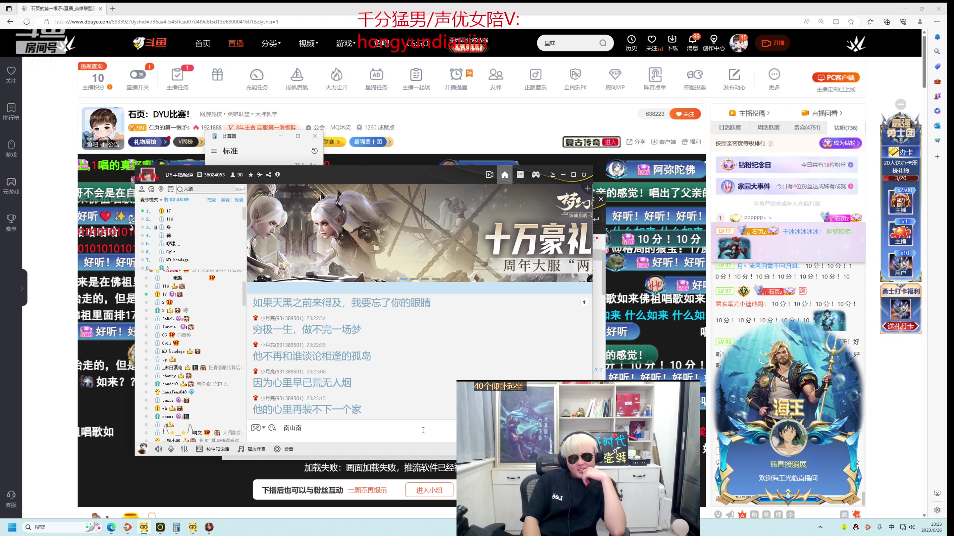954x536 pixels.
Task: Click the 进入小组 button
Action: pyautogui.click(x=429, y=490)
